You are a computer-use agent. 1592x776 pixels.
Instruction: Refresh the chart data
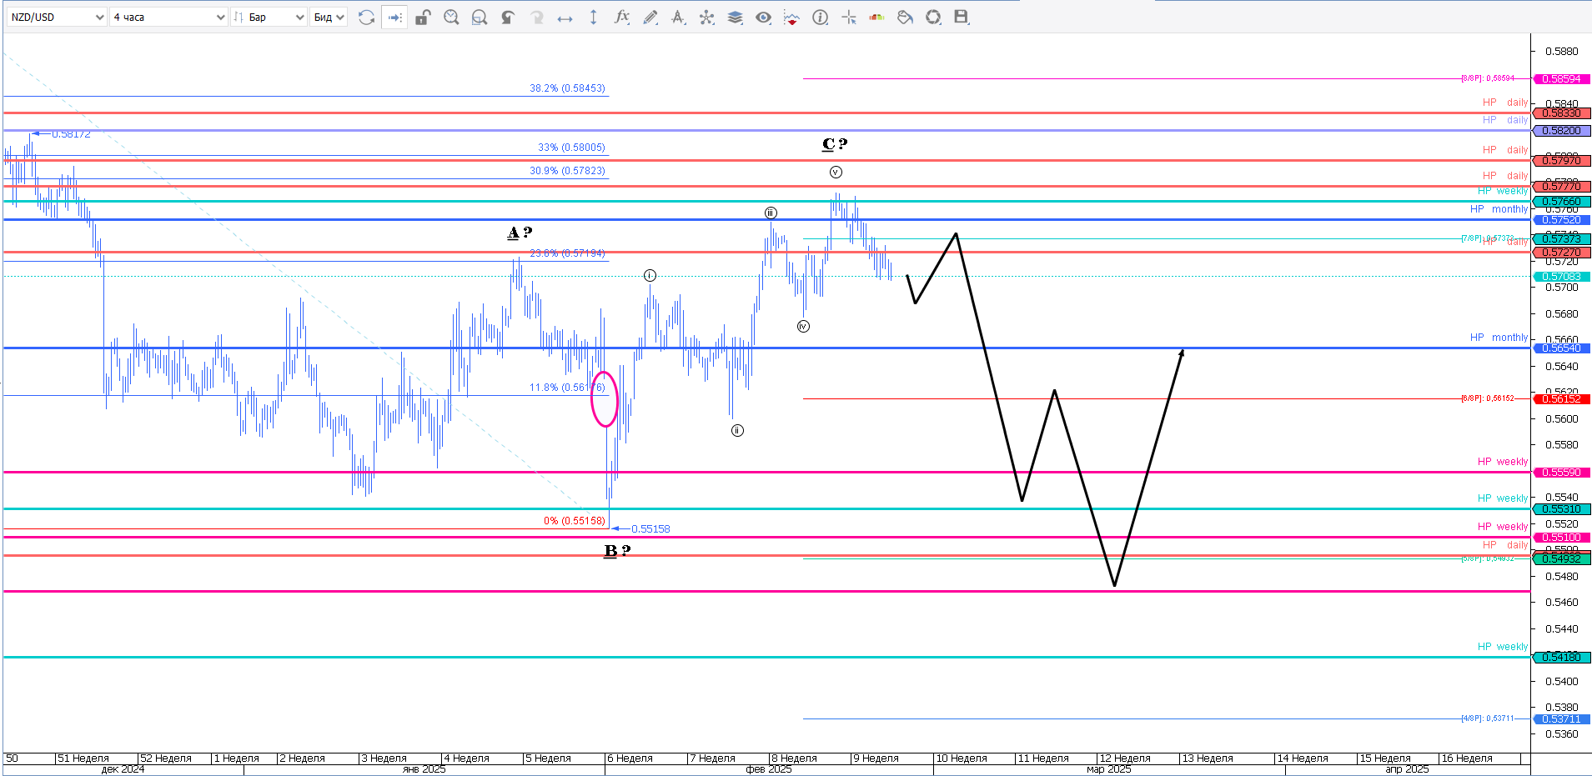click(366, 18)
